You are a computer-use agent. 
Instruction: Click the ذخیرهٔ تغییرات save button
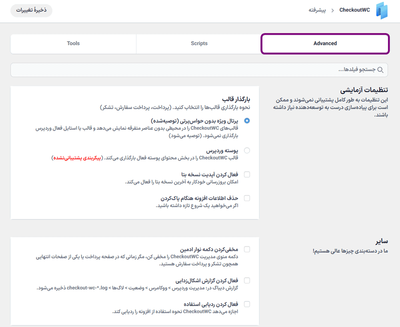(31, 10)
